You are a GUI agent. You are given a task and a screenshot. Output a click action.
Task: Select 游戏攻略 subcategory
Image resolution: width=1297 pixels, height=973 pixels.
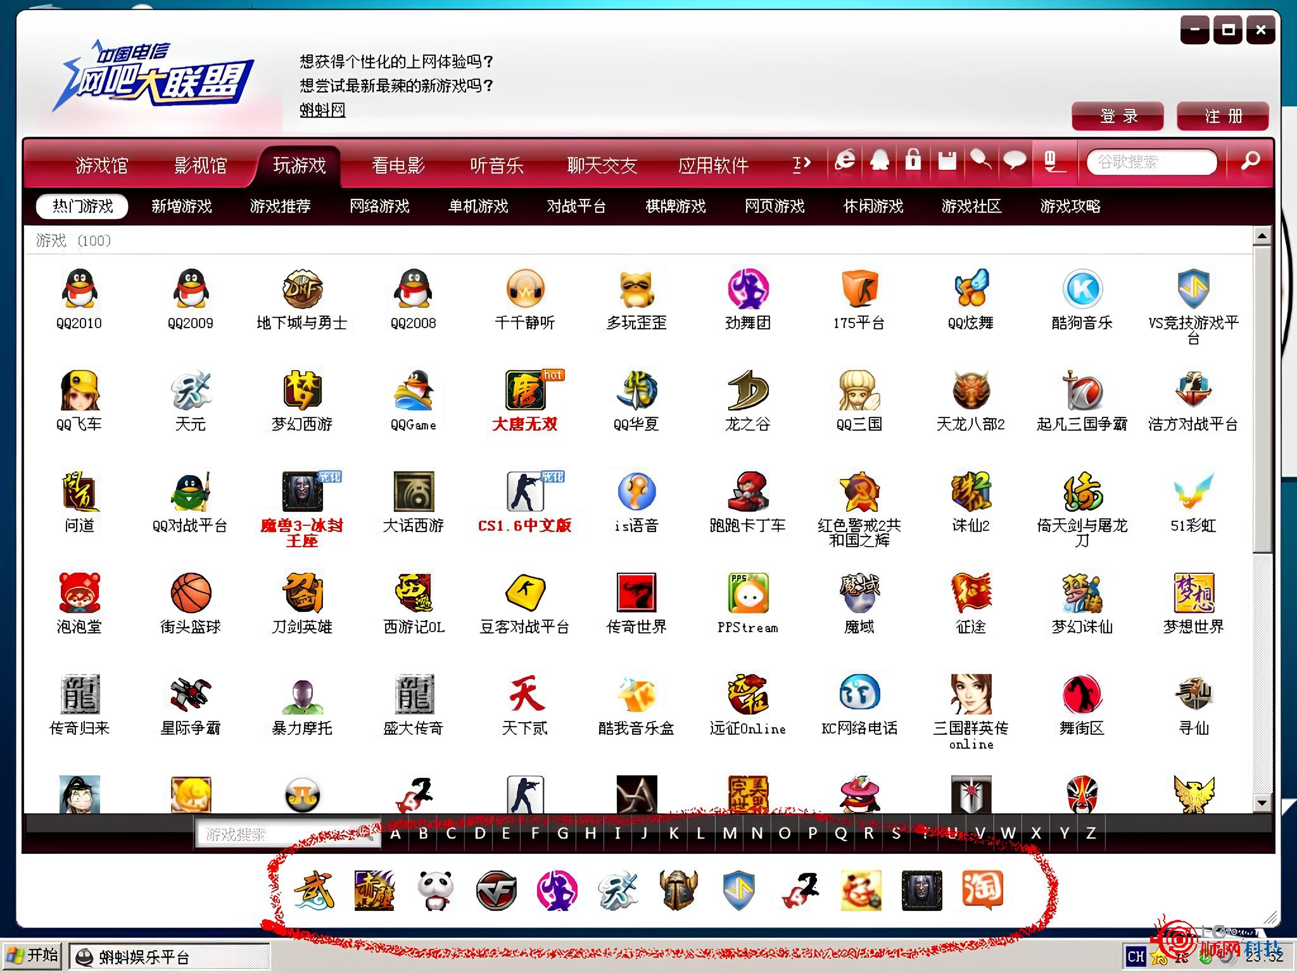pyautogui.click(x=1070, y=207)
